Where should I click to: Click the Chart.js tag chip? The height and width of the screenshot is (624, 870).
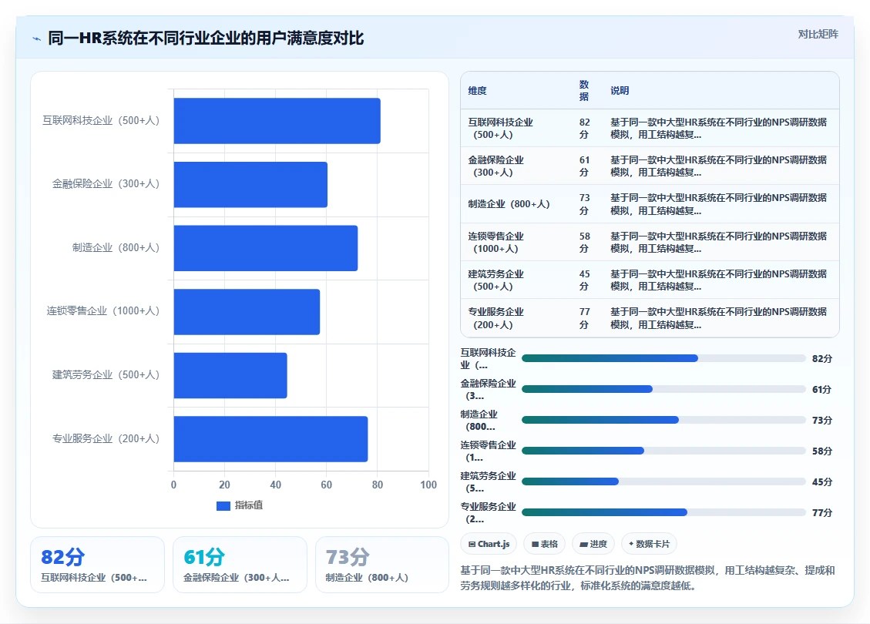coord(489,544)
